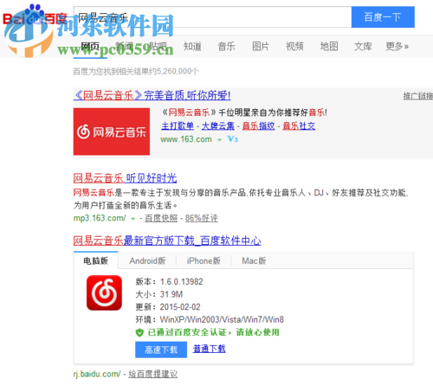Open the 《网易云音乐》完美音质 ad title link

click(152, 95)
